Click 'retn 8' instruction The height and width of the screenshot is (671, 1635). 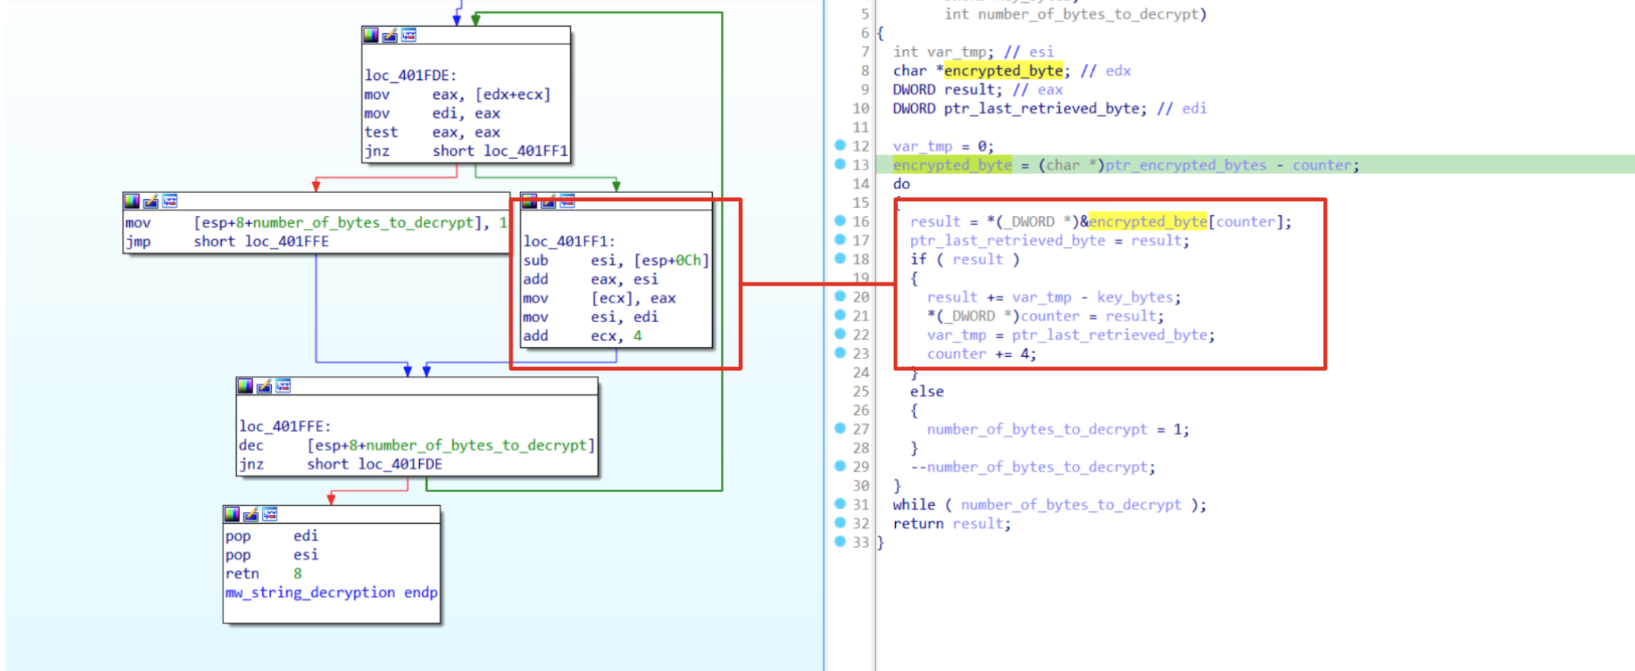click(x=263, y=574)
